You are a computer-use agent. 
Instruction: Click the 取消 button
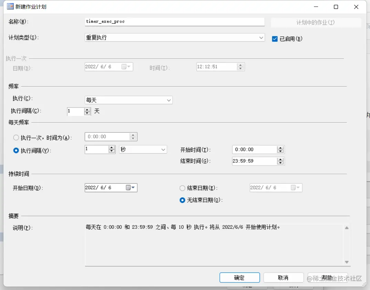coord(283,278)
